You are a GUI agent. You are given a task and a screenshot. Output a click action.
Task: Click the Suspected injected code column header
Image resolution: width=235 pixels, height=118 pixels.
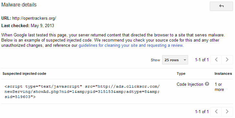click(x=24, y=74)
